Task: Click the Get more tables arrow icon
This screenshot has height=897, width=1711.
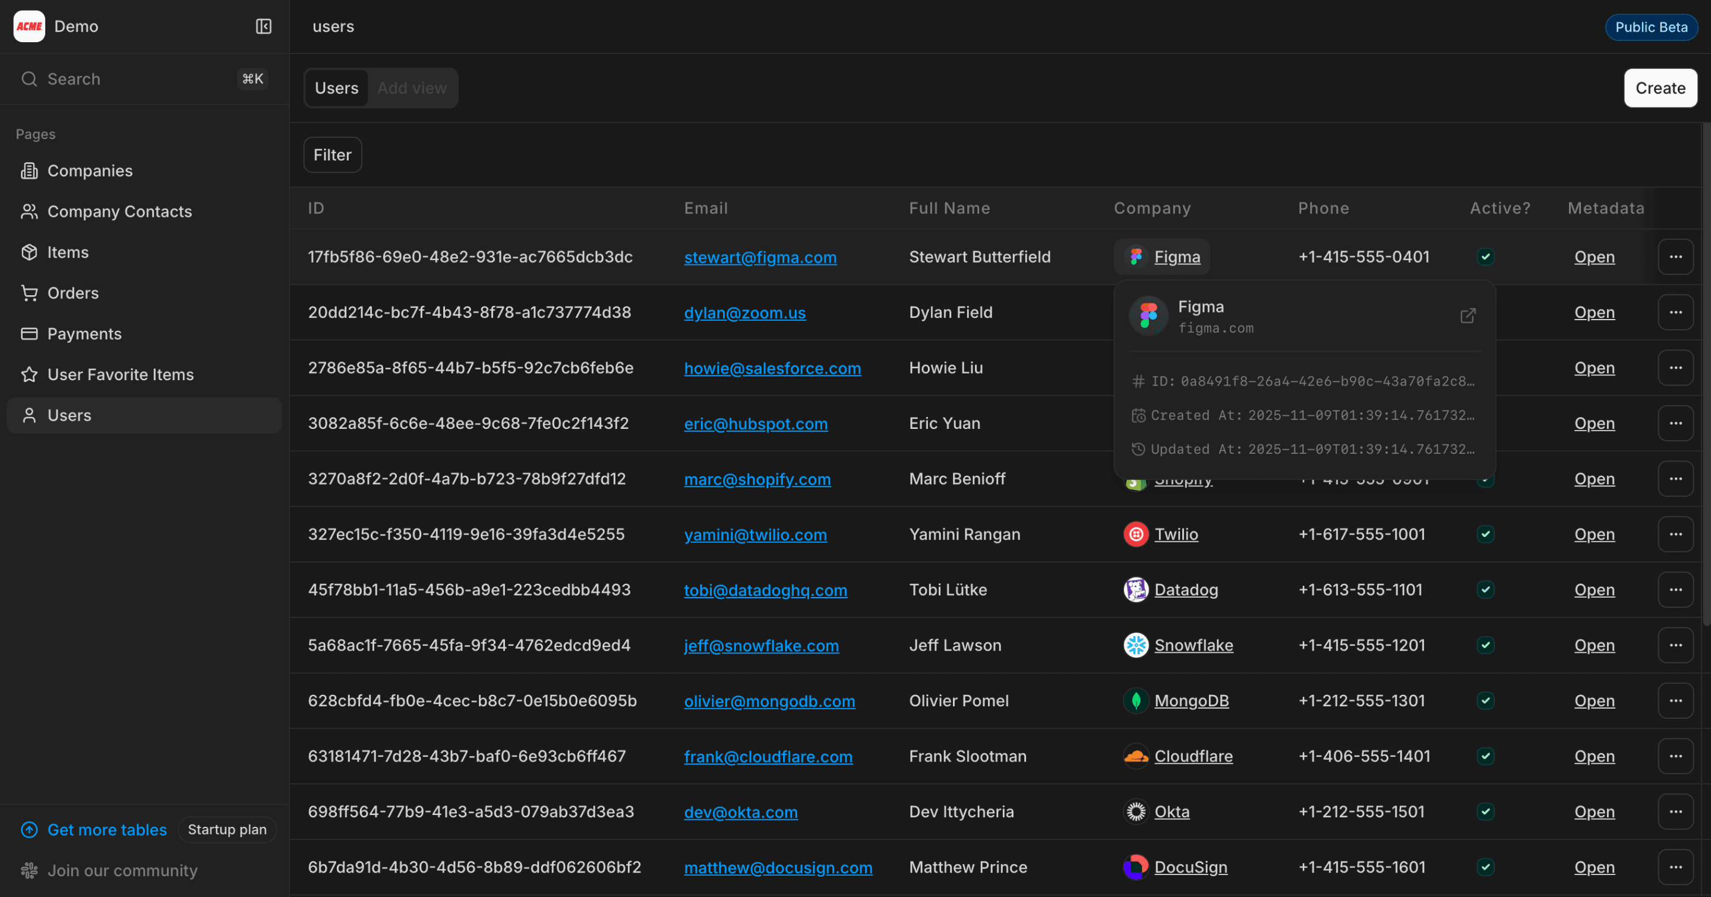Action: 29,830
